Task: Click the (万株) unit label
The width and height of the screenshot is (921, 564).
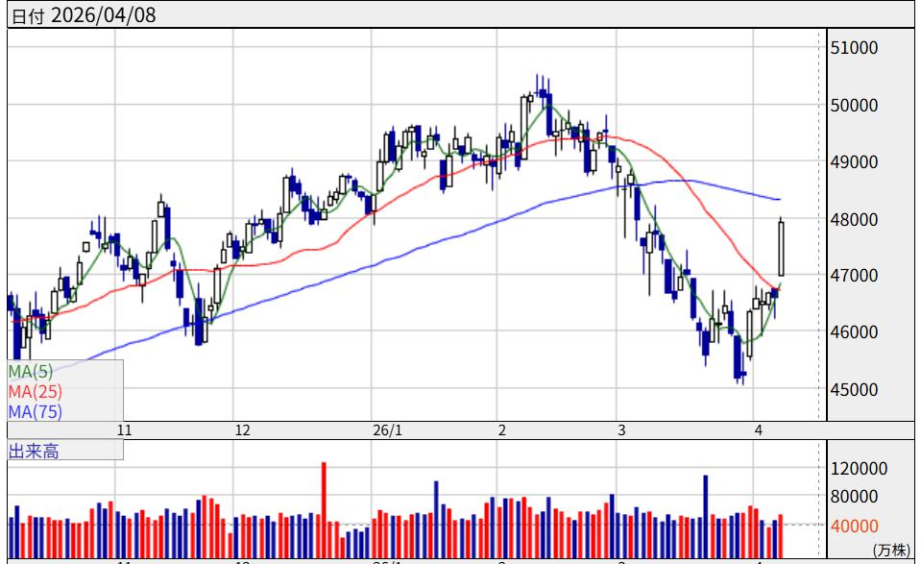Action: (890, 550)
